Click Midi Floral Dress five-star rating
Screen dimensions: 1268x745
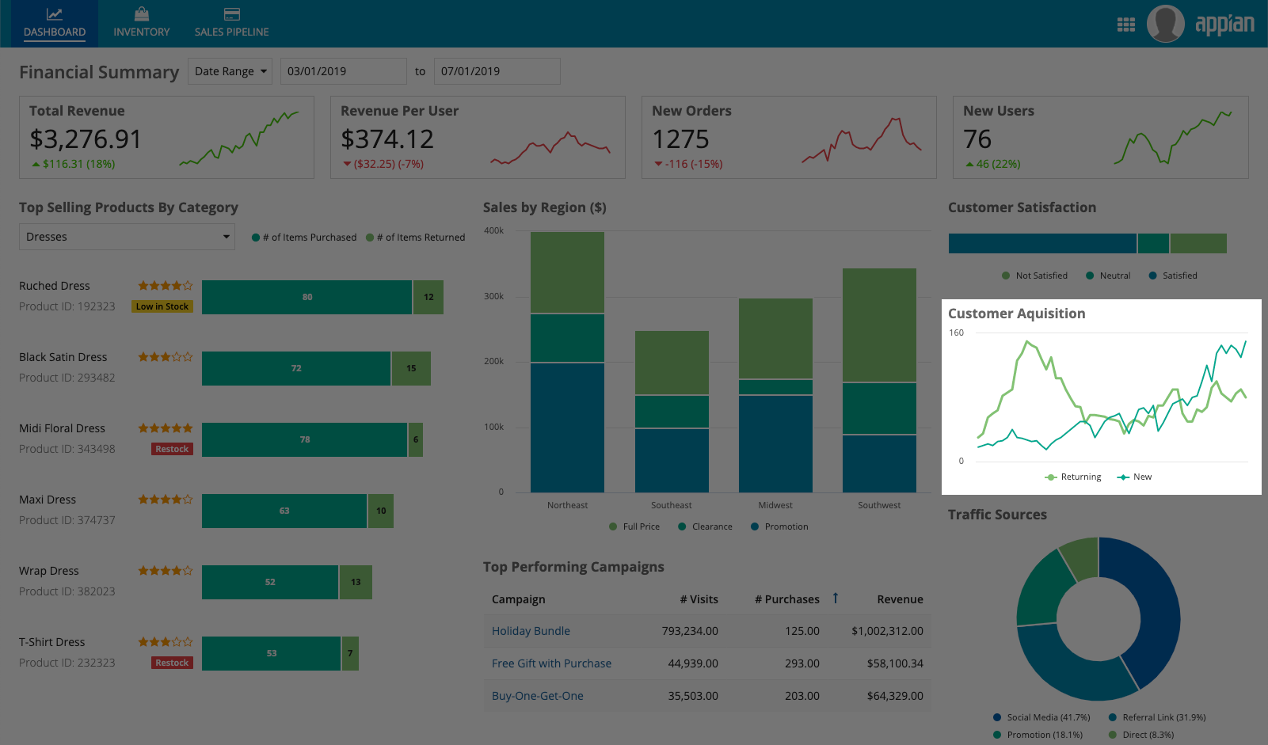166,428
